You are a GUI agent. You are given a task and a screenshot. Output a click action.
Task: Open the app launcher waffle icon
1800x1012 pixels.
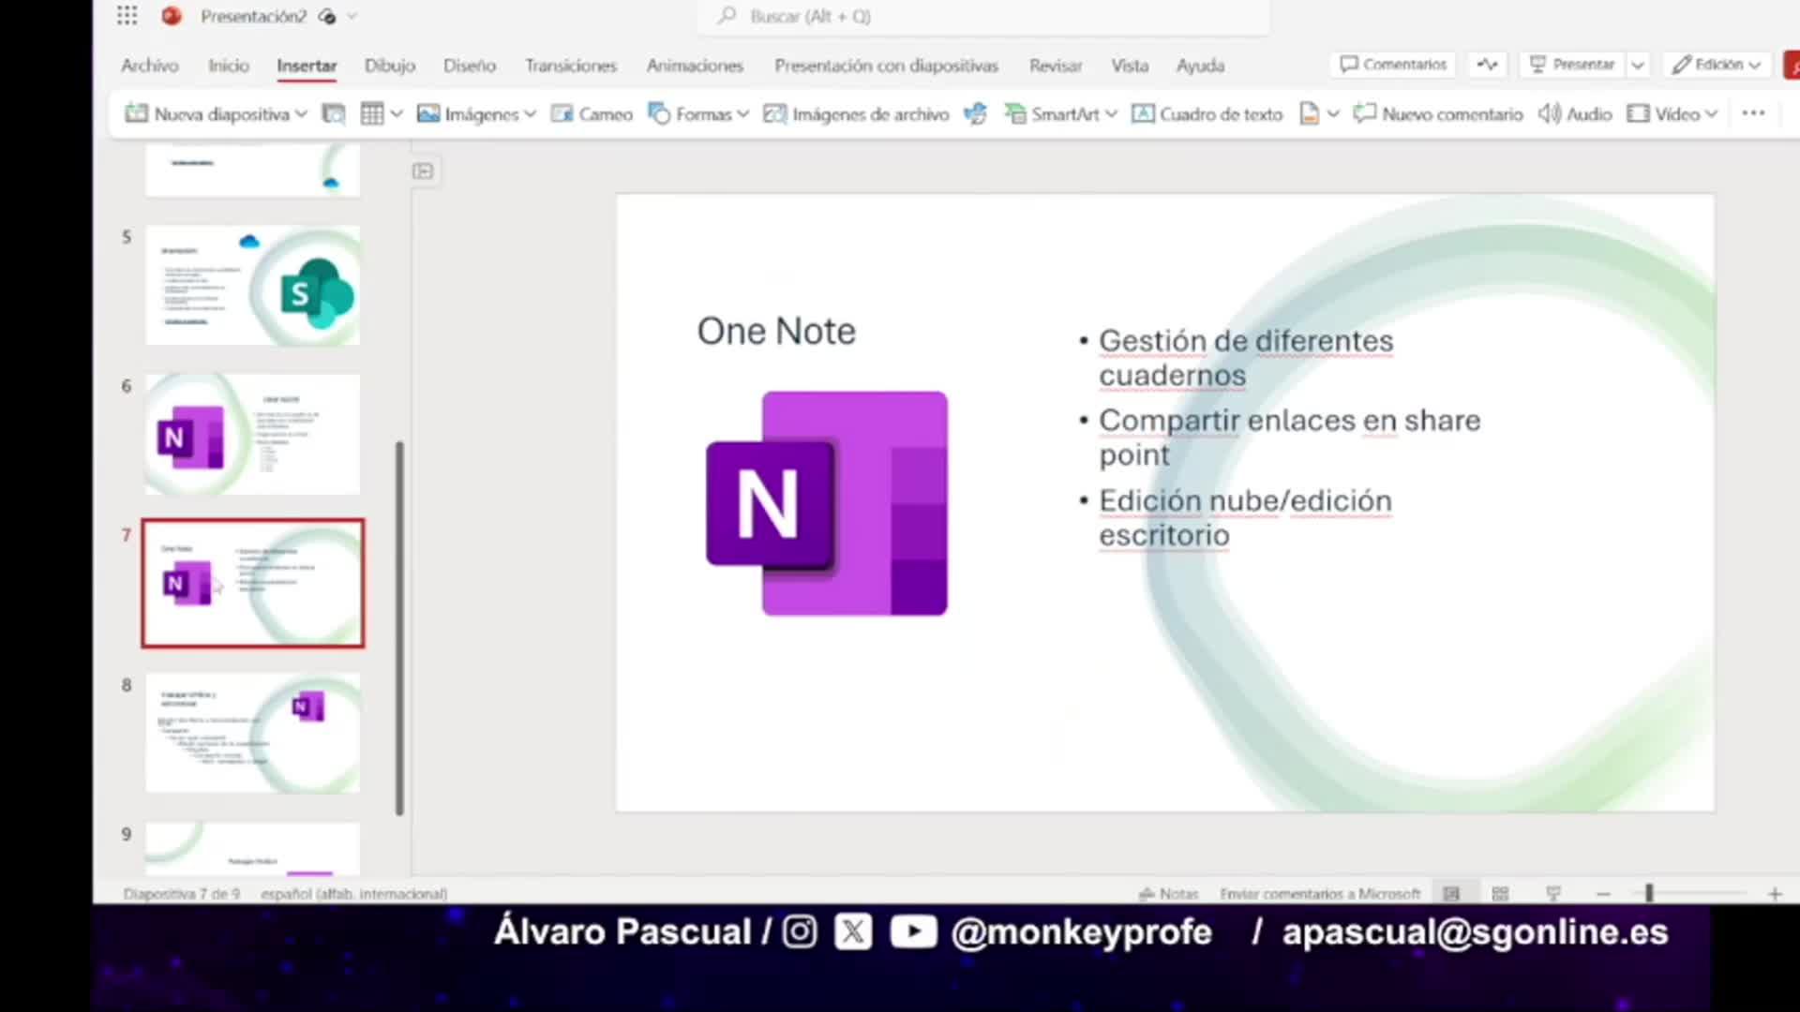point(127,16)
